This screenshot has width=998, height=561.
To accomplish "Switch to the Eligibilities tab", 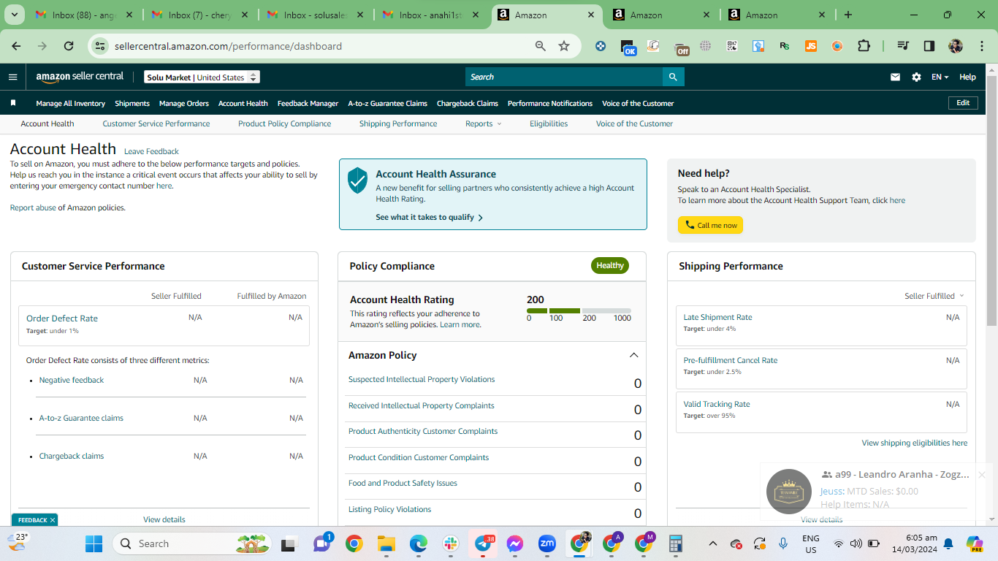I will [549, 123].
